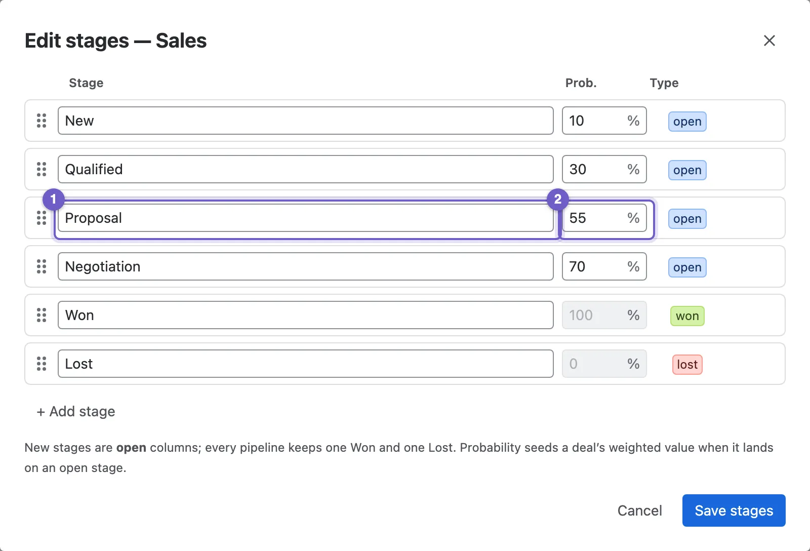Click the Proposal stage name field
The width and height of the screenshot is (810, 551).
click(305, 218)
